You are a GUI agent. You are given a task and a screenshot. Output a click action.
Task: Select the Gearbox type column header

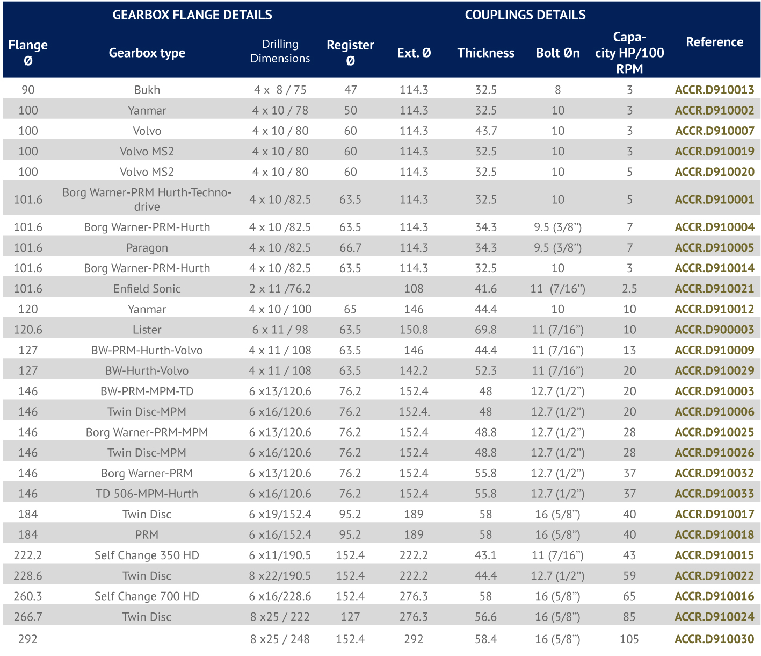coord(147,53)
